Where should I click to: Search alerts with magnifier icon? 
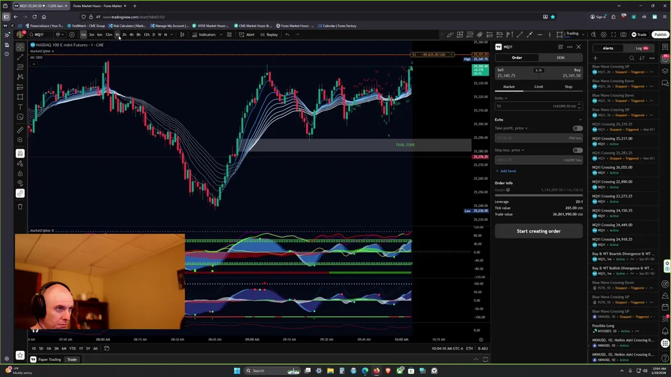click(x=632, y=58)
